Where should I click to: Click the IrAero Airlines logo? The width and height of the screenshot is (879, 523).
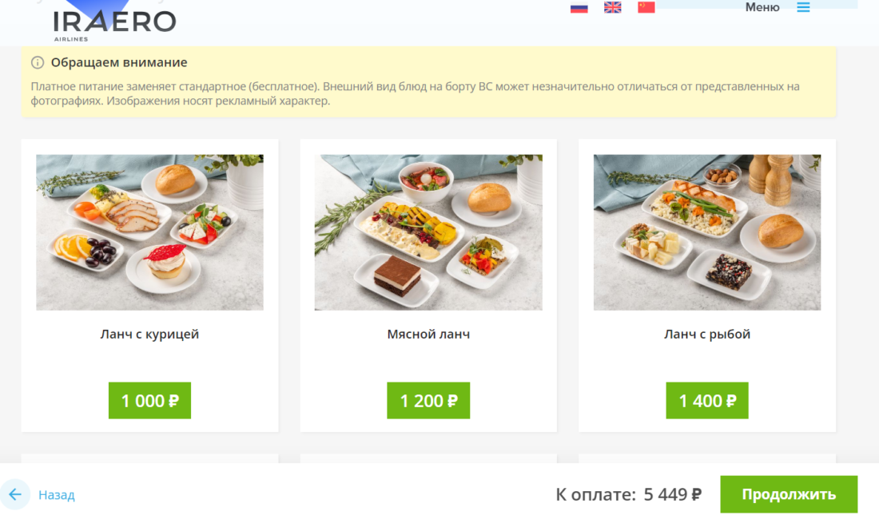click(114, 22)
